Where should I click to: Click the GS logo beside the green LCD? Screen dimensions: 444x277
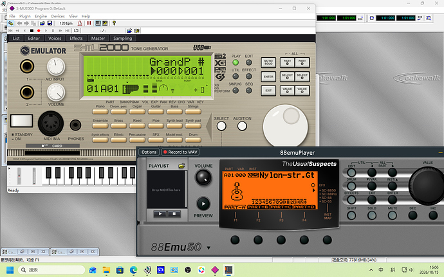220,76
